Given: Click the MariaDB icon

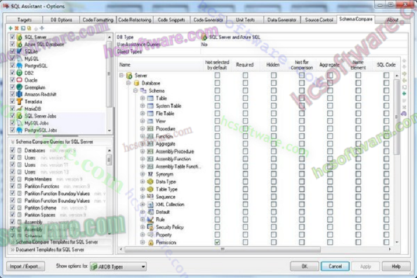Looking at the screenshot, I should [20, 109].
